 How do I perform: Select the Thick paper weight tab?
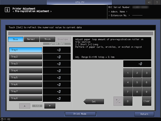tap(47, 39)
